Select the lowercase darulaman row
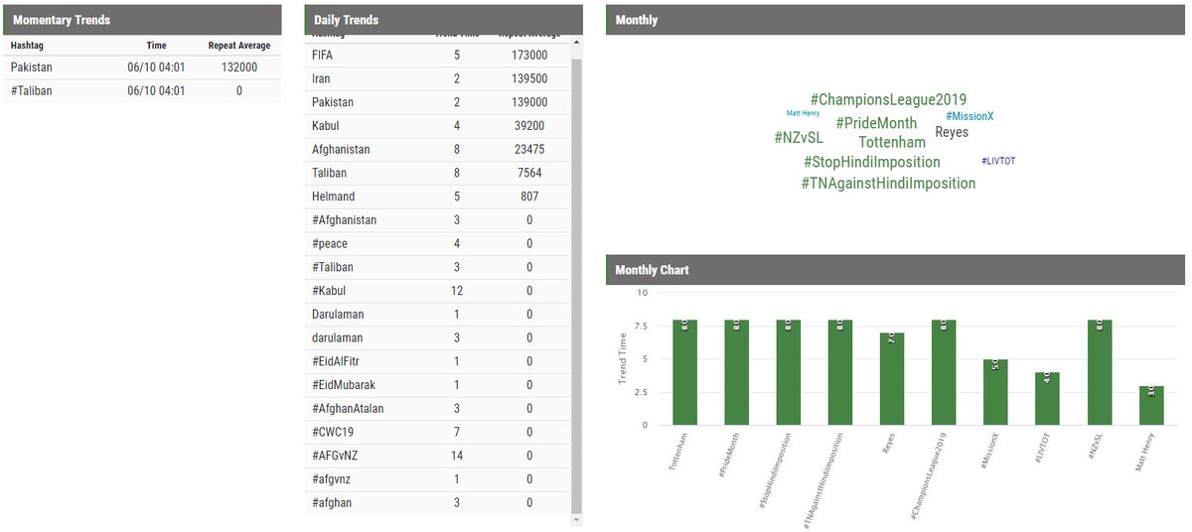 437,337
